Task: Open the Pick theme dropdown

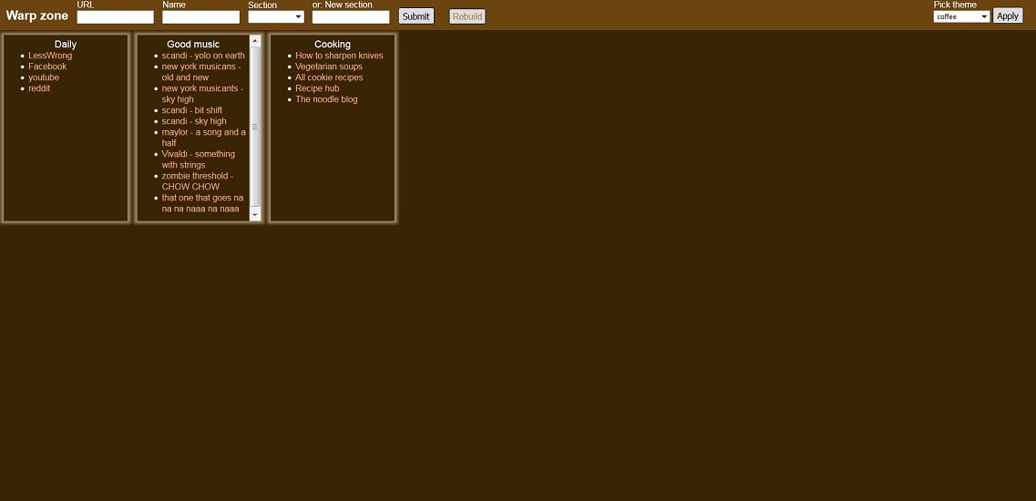Action: pos(961,16)
